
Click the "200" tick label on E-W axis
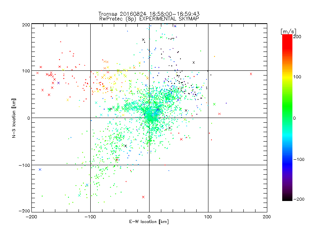[267, 217]
